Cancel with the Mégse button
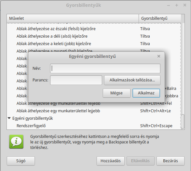The width and height of the screenshot is (191, 171). tap(116, 93)
